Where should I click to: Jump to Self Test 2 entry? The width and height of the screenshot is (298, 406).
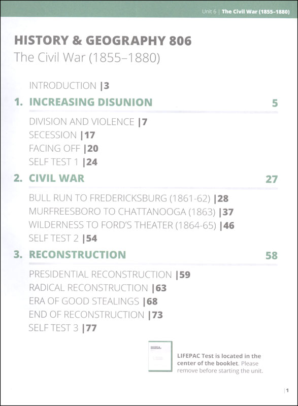coord(63,238)
